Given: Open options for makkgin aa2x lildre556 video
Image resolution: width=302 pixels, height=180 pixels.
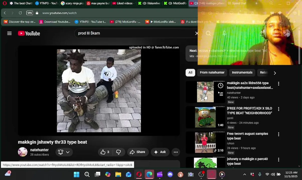Looking at the screenshot, I should [278, 84].
